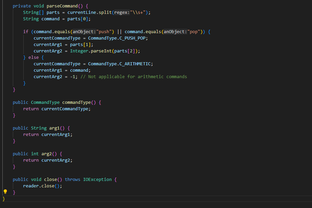This screenshot has height=208, width=312.
Task: Click the regex string "\\s+"
Action: [139, 12]
